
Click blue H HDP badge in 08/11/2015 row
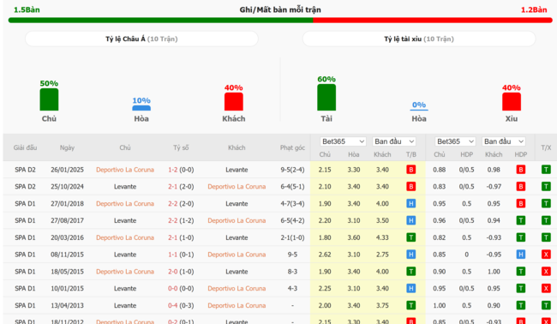tap(521, 255)
